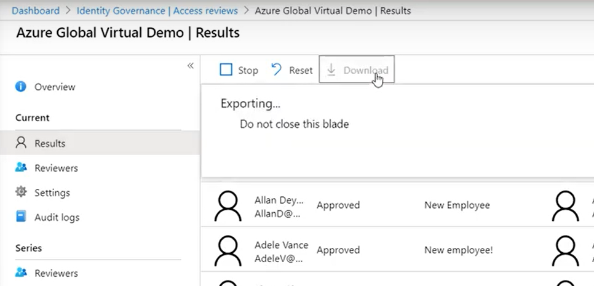The width and height of the screenshot is (594, 286).
Task: Open Reviewers under Series section
Action: click(x=56, y=272)
